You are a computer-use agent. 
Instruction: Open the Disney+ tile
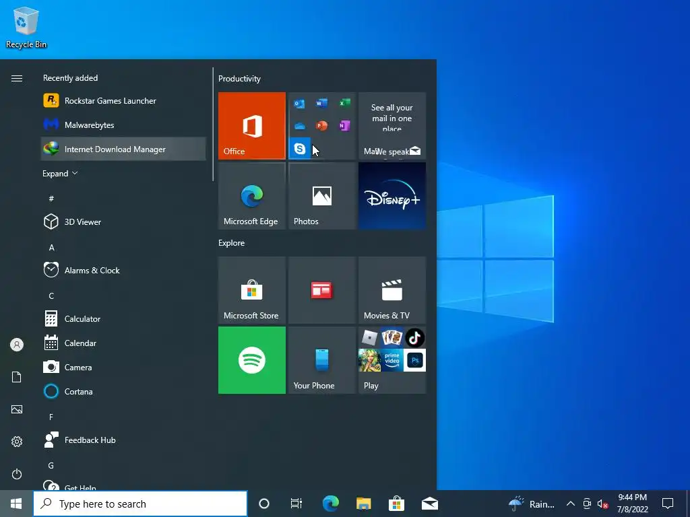tap(392, 196)
